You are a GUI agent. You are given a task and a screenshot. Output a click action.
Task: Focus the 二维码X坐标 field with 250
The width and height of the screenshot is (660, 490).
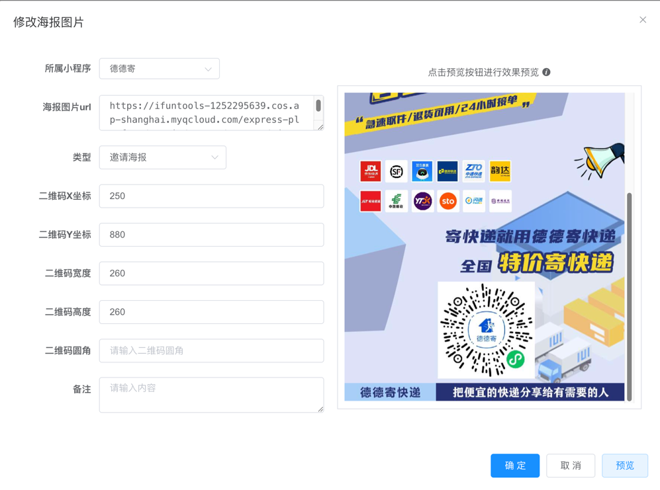211,196
